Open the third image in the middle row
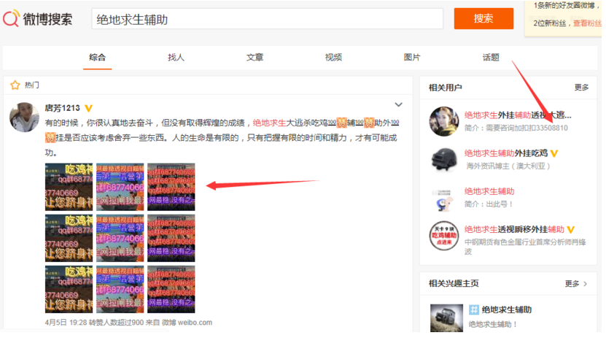The height and width of the screenshot is (338, 606). pyautogui.click(x=171, y=238)
